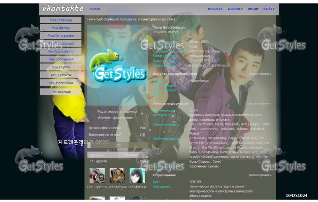
Task: Click Контактная информация section heading
Action: [175, 74]
